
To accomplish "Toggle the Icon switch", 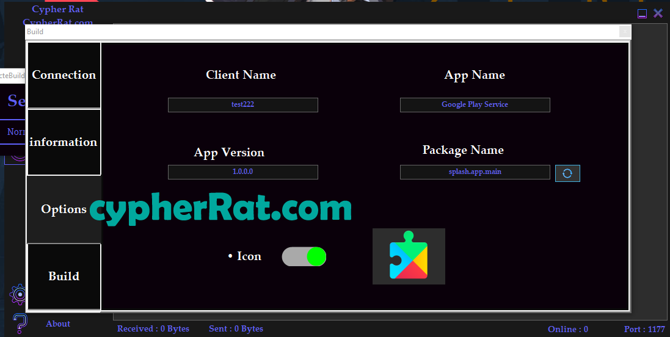I will coord(304,256).
